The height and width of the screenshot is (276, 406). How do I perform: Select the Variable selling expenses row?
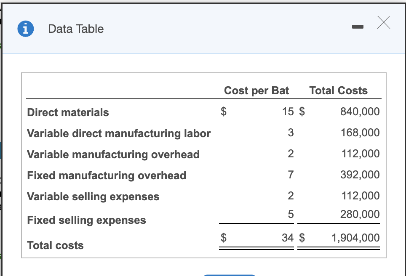click(93, 196)
